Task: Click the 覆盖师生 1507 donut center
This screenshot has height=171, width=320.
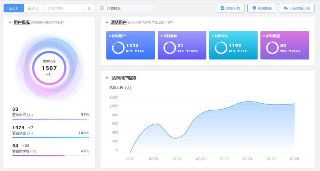Action: [49, 68]
